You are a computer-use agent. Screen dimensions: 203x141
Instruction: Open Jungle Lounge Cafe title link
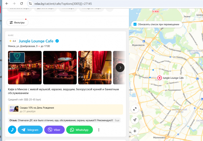36,41
